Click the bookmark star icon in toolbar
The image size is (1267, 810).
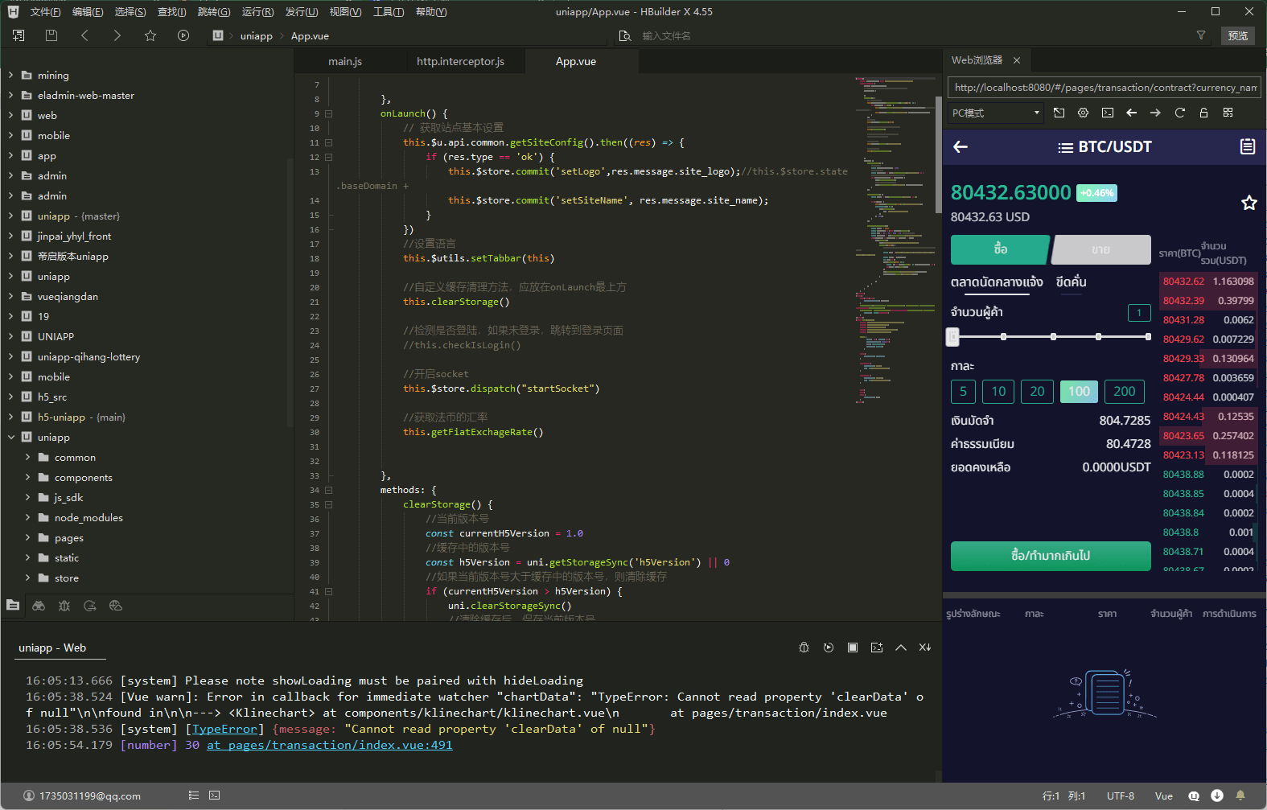150,35
